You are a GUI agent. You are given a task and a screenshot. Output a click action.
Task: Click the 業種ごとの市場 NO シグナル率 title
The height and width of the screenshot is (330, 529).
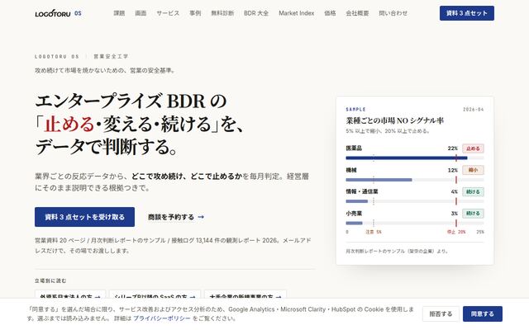click(x=395, y=120)
